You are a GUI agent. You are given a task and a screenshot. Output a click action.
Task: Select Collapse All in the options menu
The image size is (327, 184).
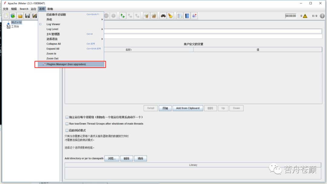71,44
